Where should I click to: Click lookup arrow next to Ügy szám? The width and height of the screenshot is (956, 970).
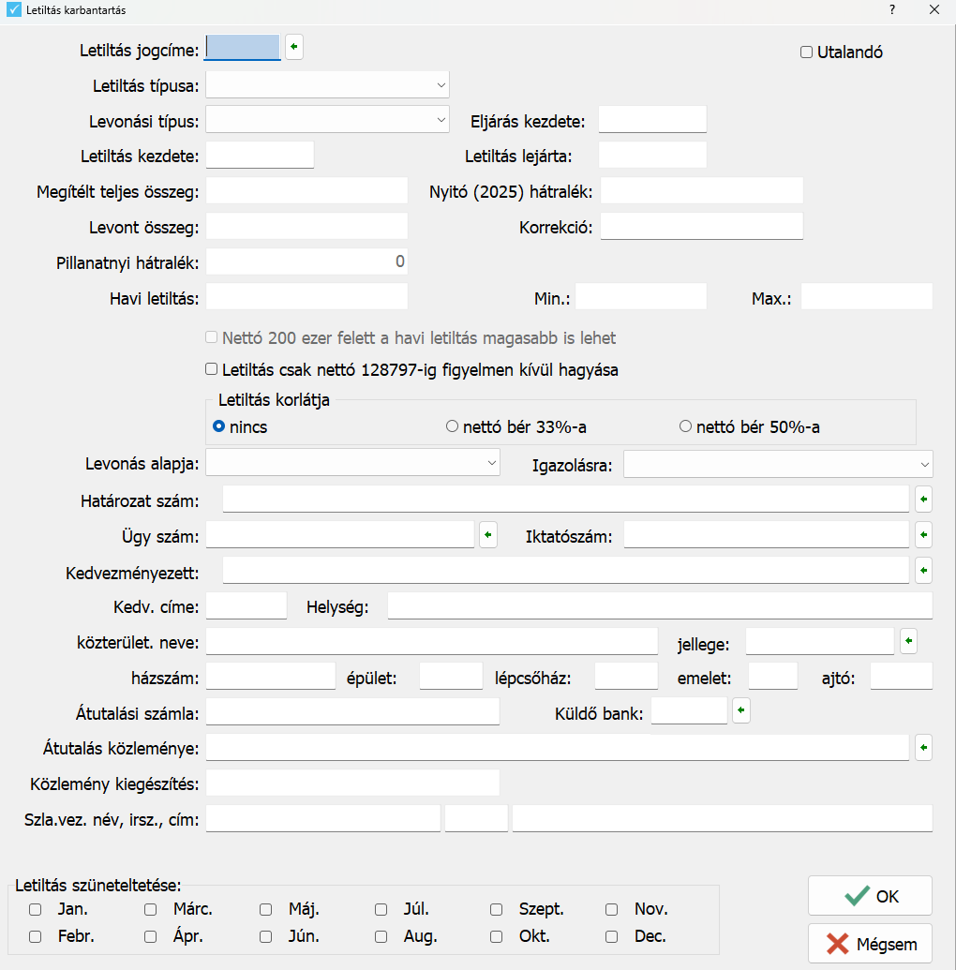[x=488, y=535]
